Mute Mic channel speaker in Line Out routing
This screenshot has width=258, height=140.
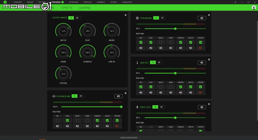(141, 92)
